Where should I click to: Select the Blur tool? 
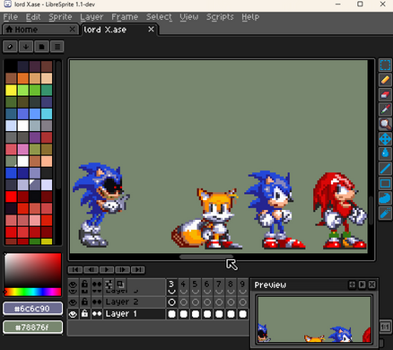[x=385, y=213]
